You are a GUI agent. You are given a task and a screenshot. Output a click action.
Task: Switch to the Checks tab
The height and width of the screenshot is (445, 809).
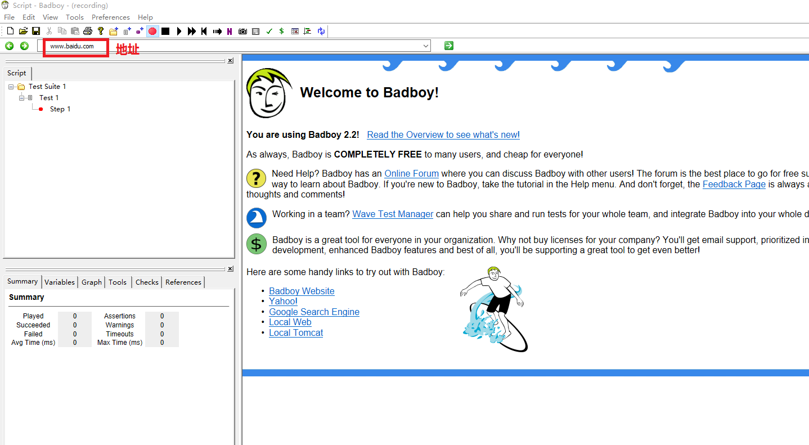[147, 282]
